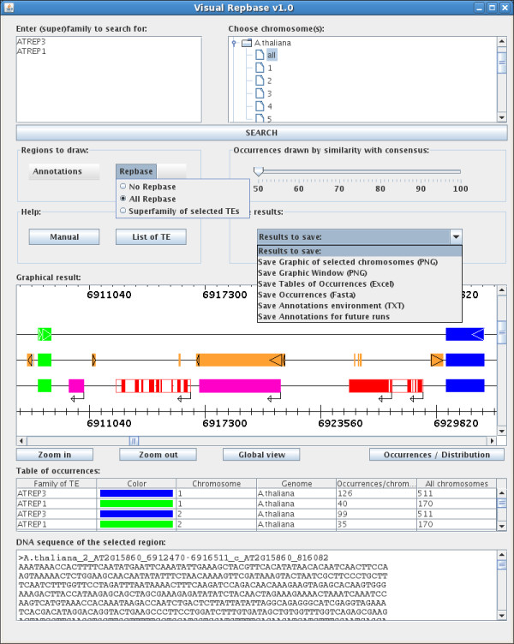Viewport: 514px width, 644px height.
Task: Click the '126' occurrences cell
Action: 376,493
